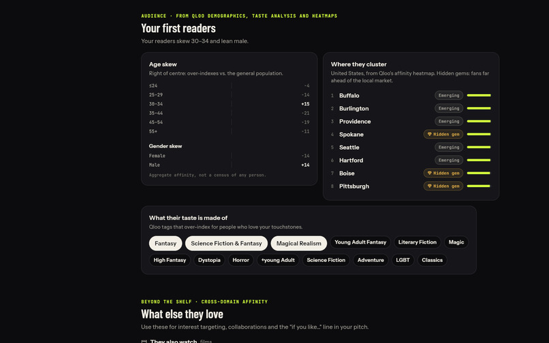Viewport: 549px width, 343px height.
Task: Click the Emerging badge for Hartford
Action: [449, 161]
